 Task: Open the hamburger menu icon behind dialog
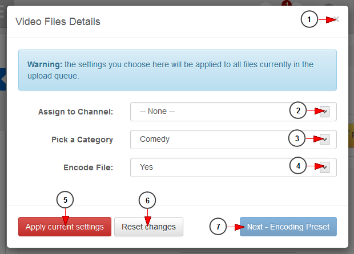point(2,12)
